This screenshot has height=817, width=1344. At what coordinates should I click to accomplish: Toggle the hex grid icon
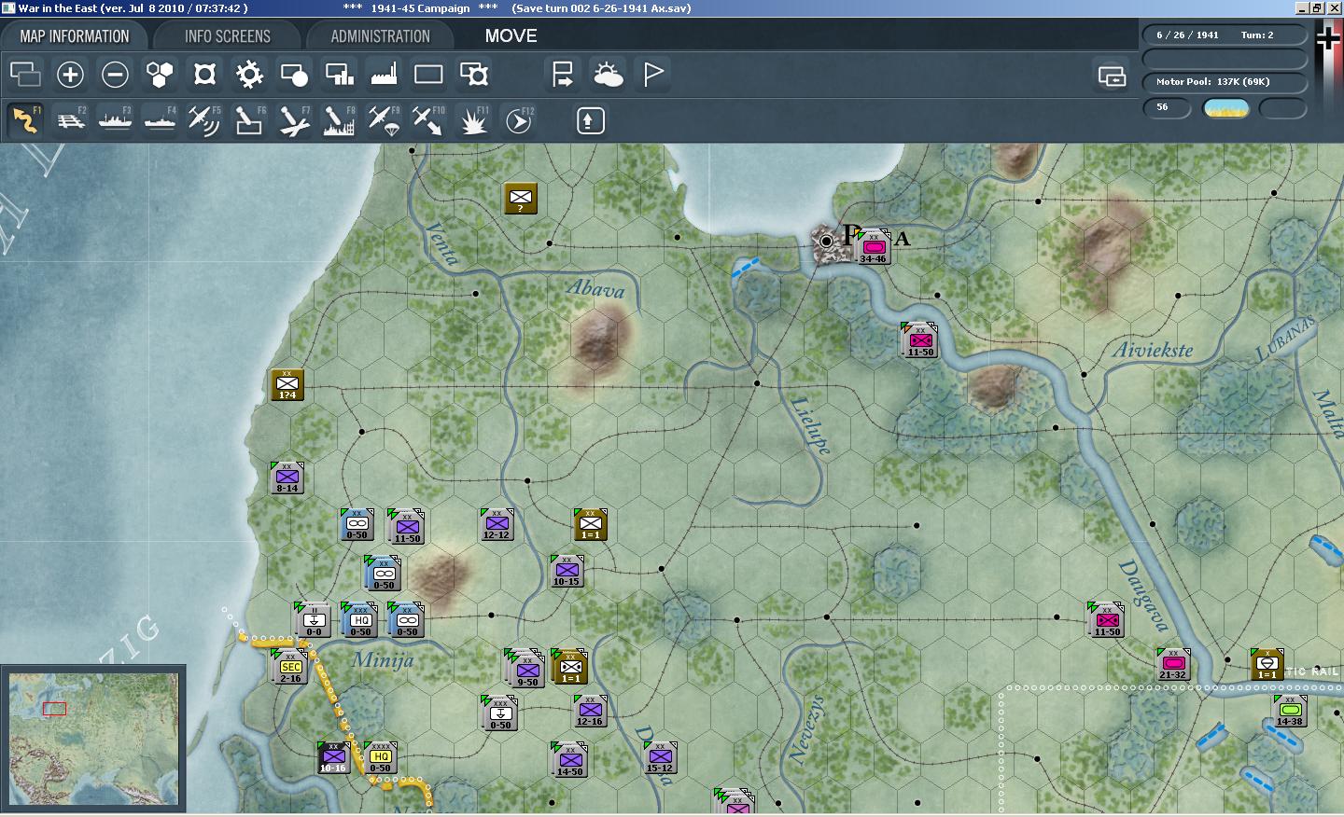160,74
